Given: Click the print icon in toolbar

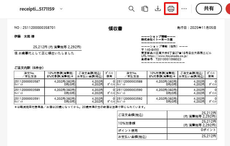Looking at the screenshot, I should tap(171, 8).
